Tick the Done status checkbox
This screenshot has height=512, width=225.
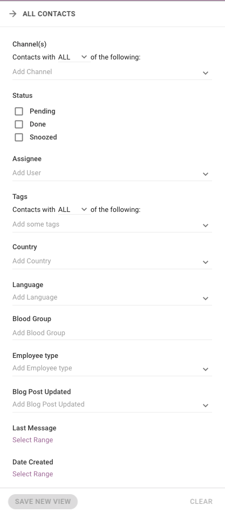19,124
